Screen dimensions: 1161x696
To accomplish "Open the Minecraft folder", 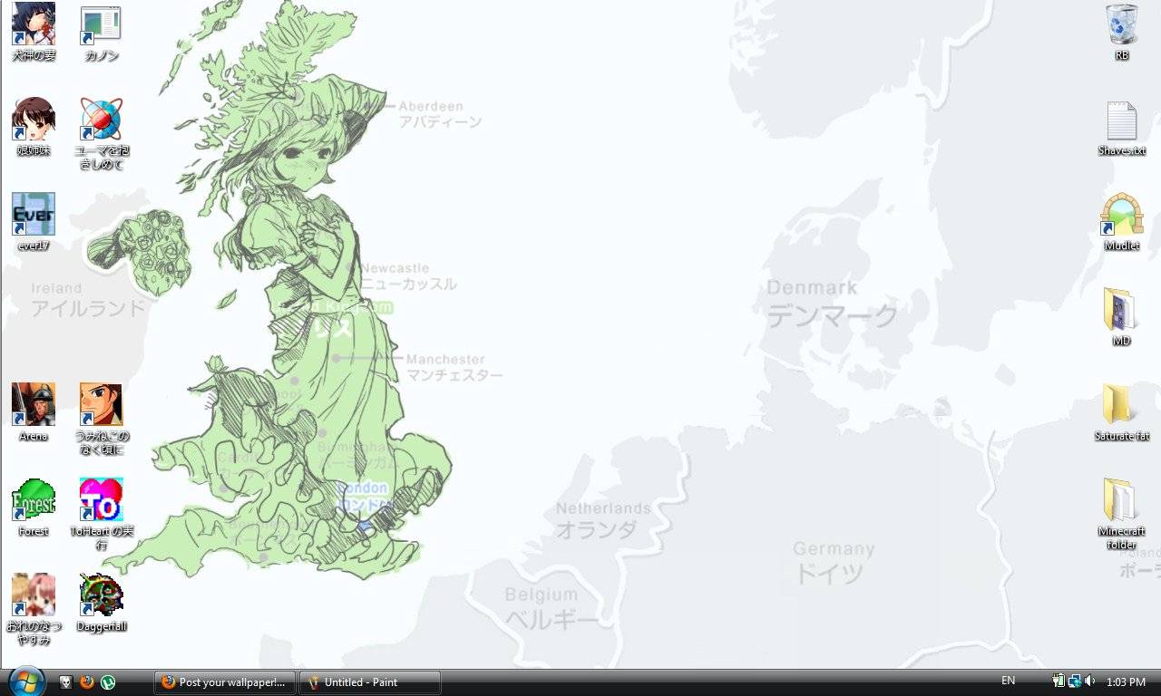I will (x=1121, y=500).
